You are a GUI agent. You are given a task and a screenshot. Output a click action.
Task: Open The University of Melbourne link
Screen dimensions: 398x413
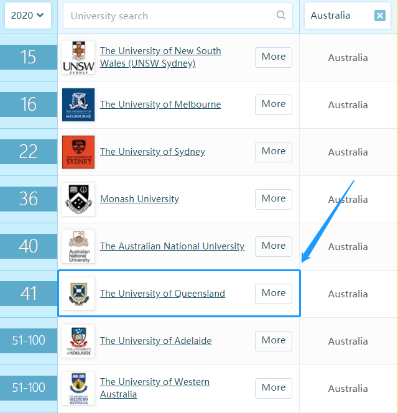160,104
